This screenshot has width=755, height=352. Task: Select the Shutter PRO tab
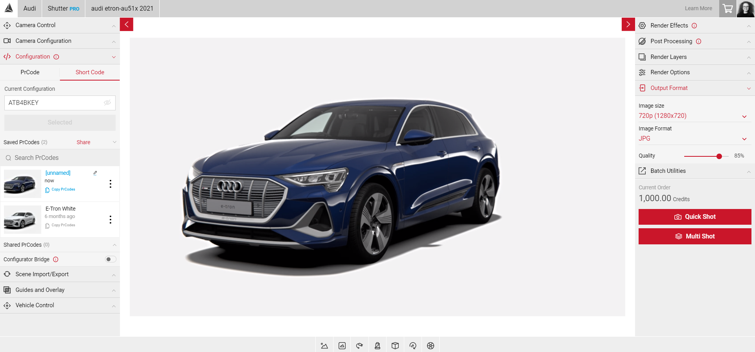pos(63,8)
